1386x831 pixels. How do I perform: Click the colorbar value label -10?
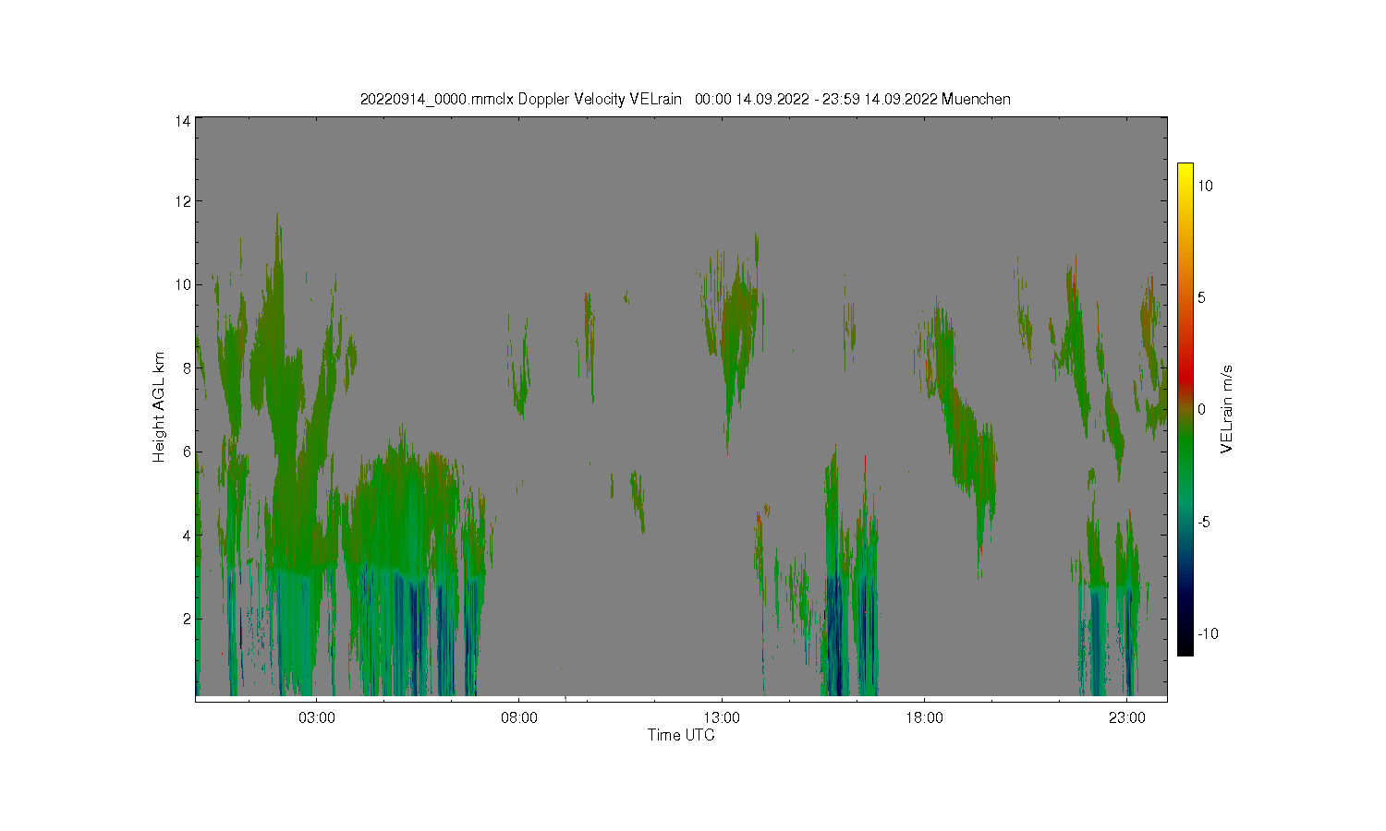1208,633
